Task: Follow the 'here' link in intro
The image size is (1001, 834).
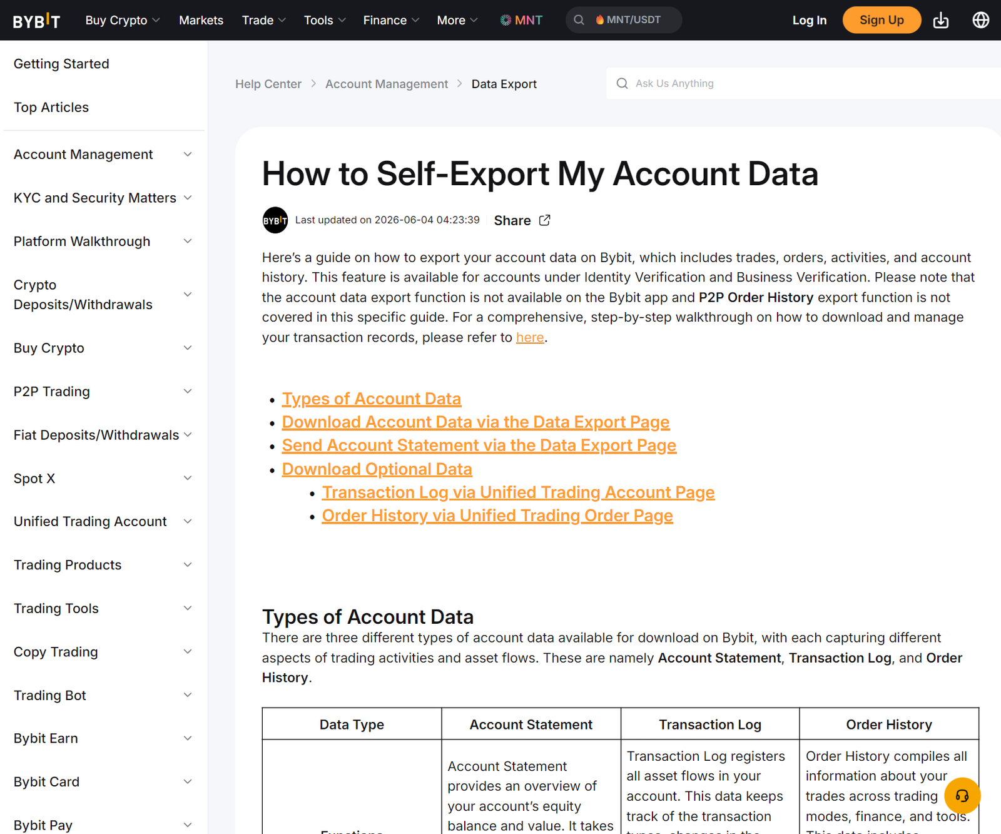Action: click(530, 338)
